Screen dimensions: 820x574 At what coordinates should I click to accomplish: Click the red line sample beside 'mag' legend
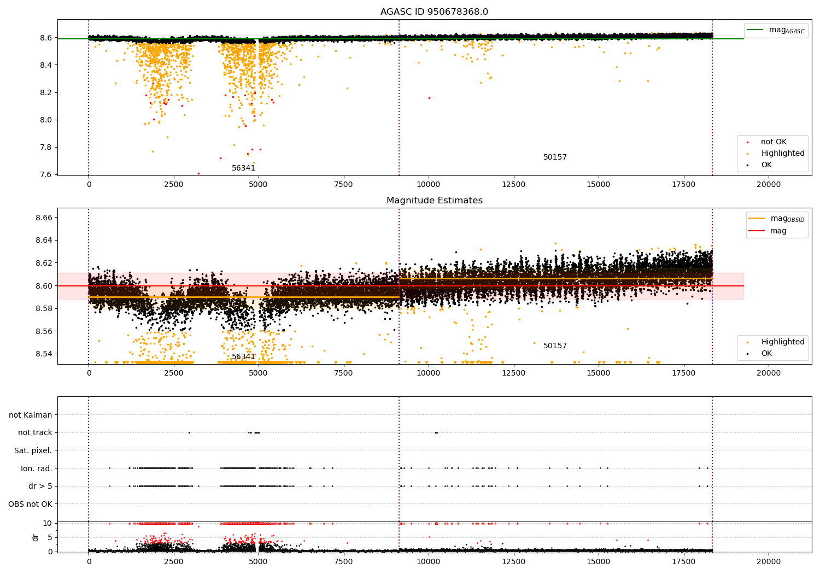[x=757, y=231]
